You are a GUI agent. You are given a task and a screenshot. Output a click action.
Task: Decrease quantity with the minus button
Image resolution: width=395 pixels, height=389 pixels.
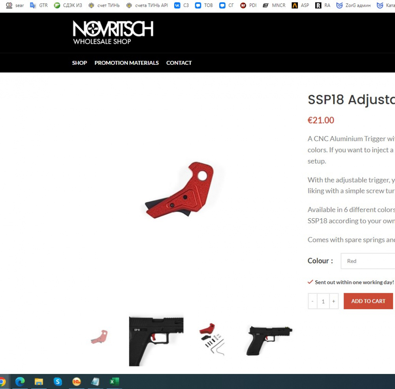(x=312, y=301)
